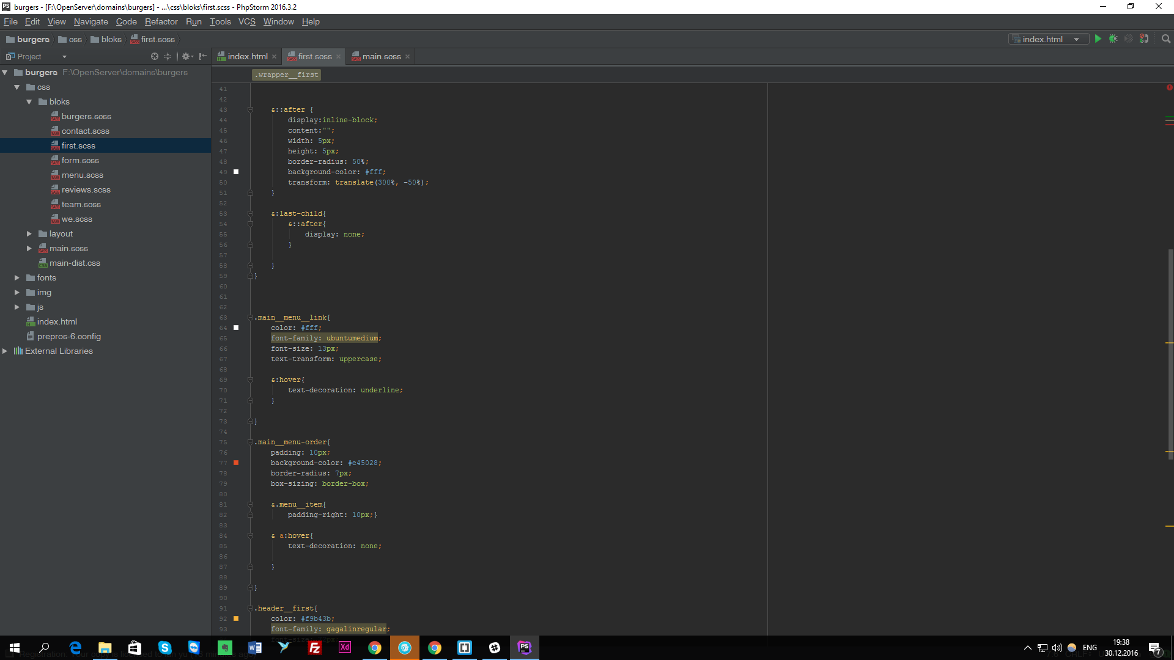1174x660 pixels.
Task: Expand the img folder
Action: (x=17, y=292)
